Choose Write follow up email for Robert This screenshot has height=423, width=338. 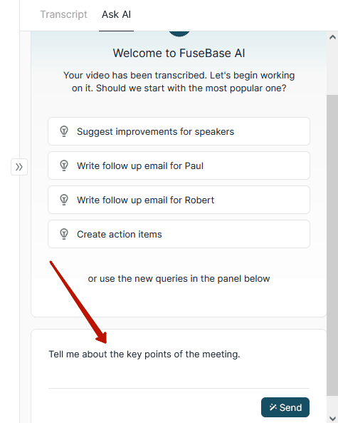point(179,200)
